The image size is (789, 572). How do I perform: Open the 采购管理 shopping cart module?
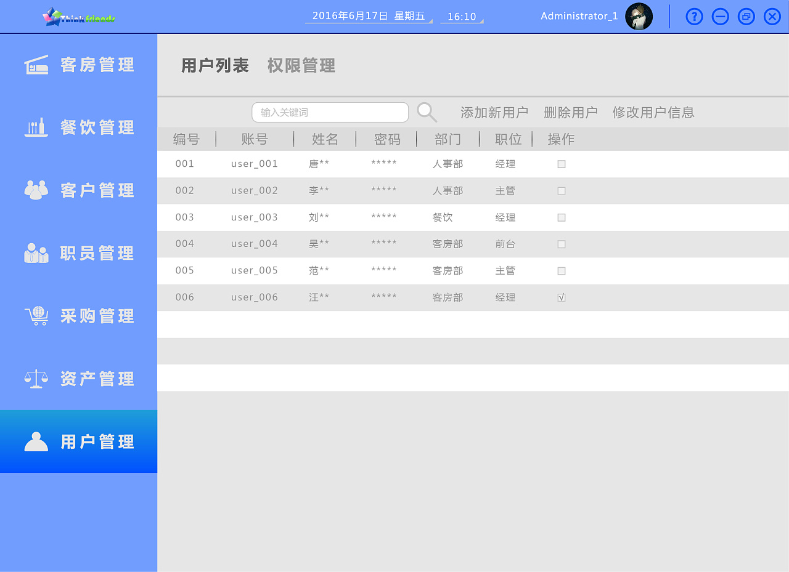[36, 316]
